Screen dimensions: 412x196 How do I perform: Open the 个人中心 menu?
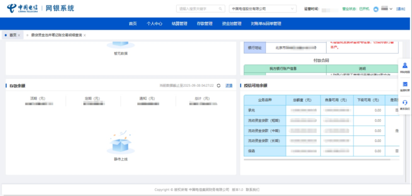click(154, 24)
